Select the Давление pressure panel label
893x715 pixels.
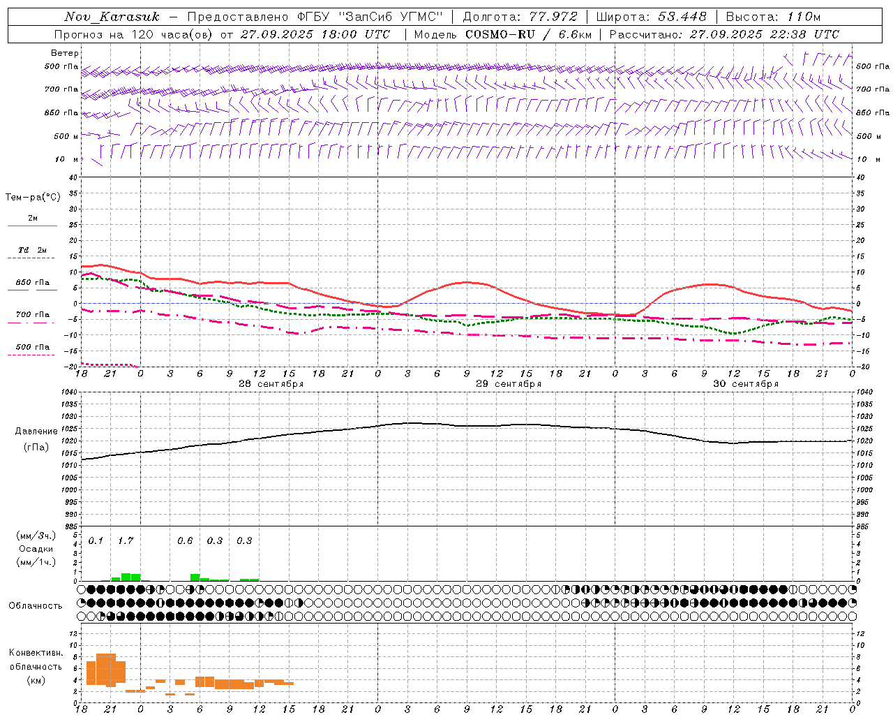[36, 432]
